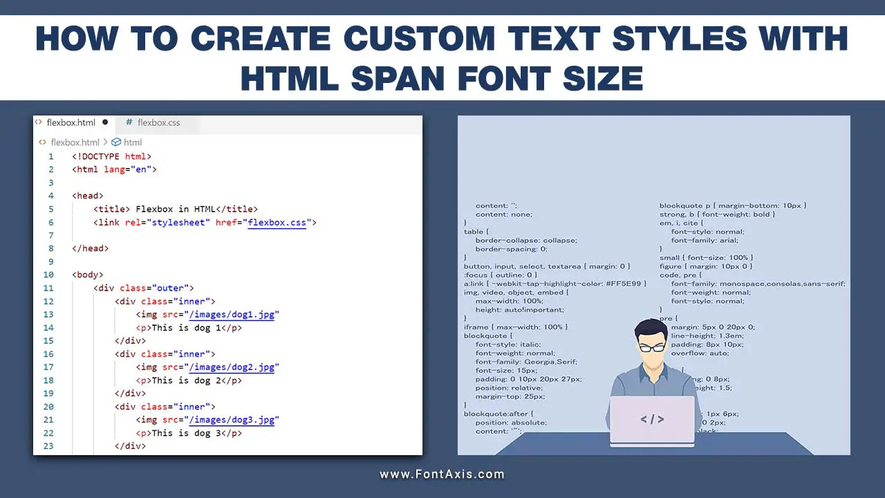Click the </> code icon on the laptop
885x498 pixels.
(x=652, y=419)
